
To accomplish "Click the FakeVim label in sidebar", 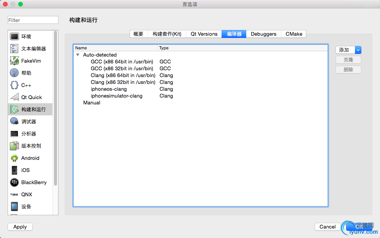I will point(31,61).
